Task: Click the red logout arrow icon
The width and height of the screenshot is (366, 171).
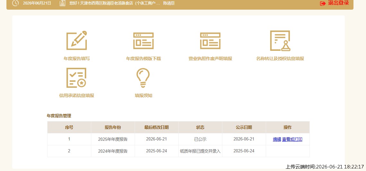Action: click(x=323, y=3)
